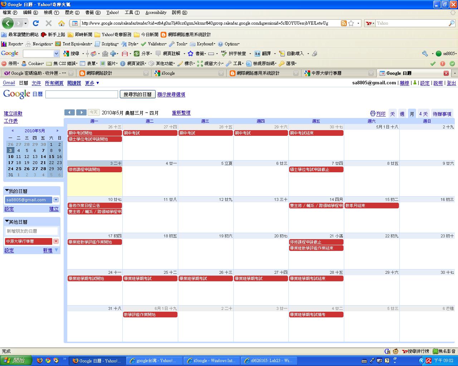Open the Validators accessibility menu
This screenshot has width=458, height=366.
pos(154,44)
